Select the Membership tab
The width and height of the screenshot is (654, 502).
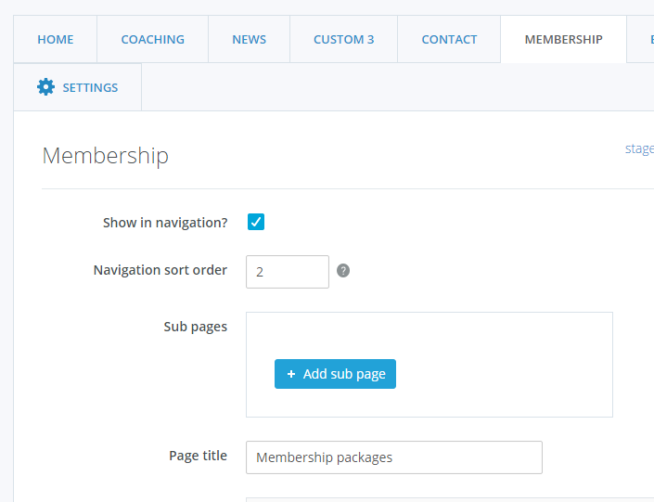(563, 40)
